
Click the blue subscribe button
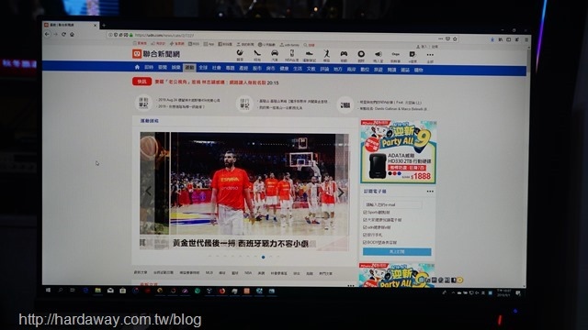coord(397,252)
